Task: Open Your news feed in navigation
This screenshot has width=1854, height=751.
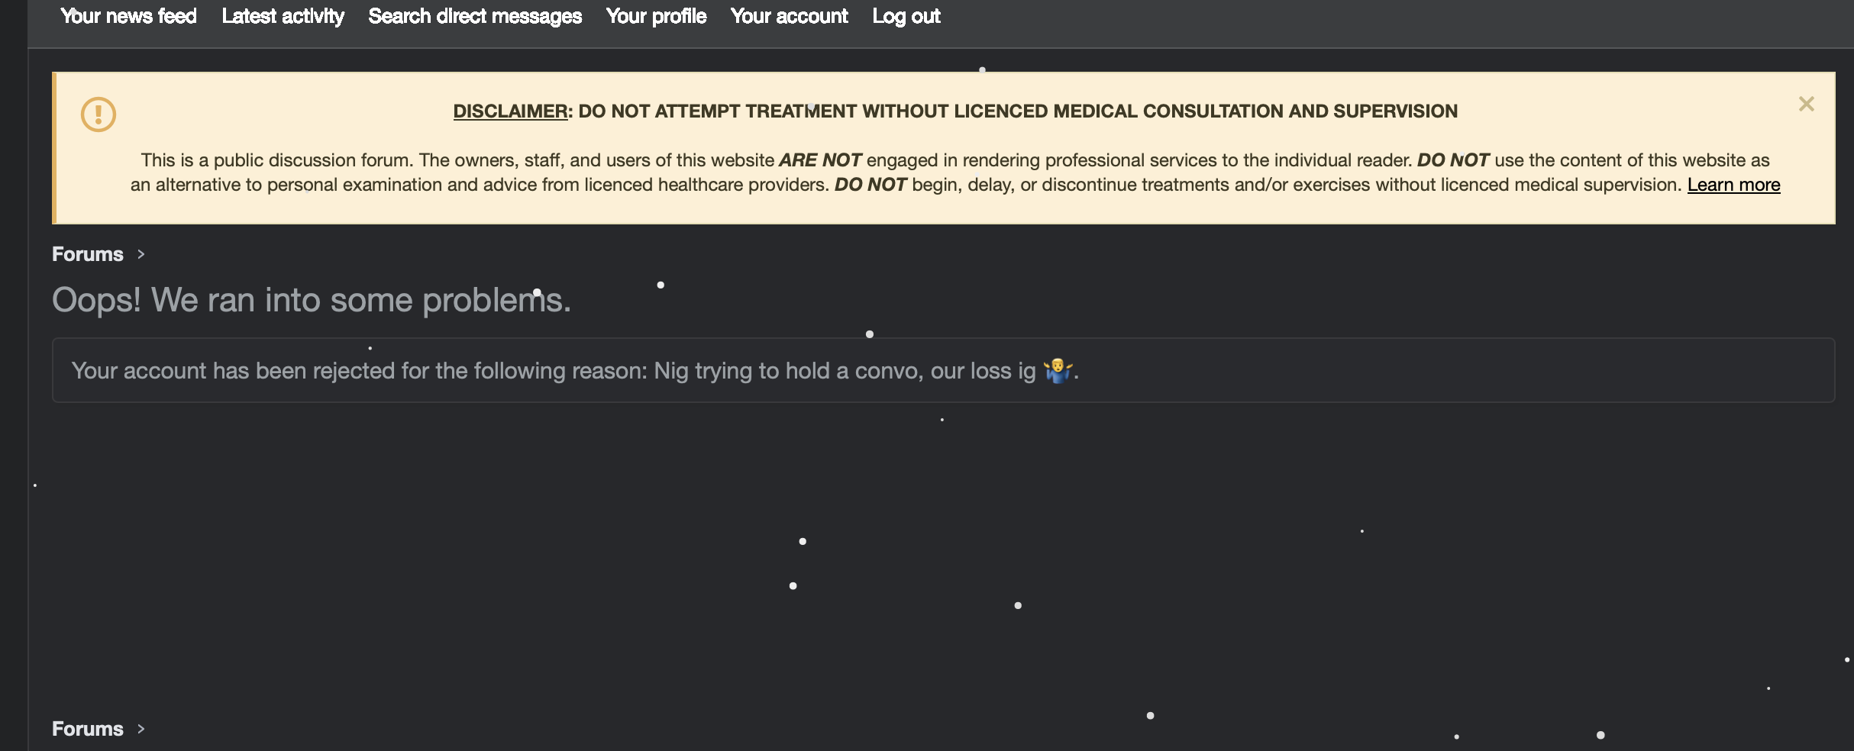Action: tap(128, 16)
